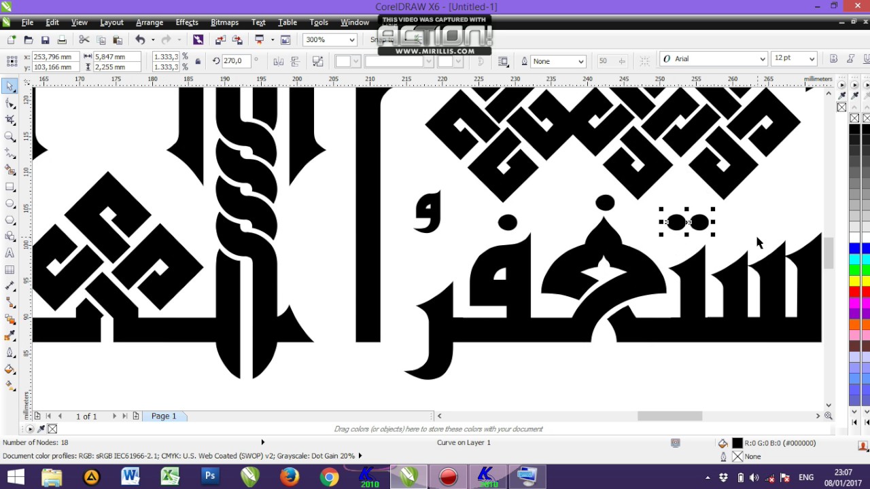Select the Polygon tool
The width and height of the screenshot is (870, 489).
click(x=10, y=219)
